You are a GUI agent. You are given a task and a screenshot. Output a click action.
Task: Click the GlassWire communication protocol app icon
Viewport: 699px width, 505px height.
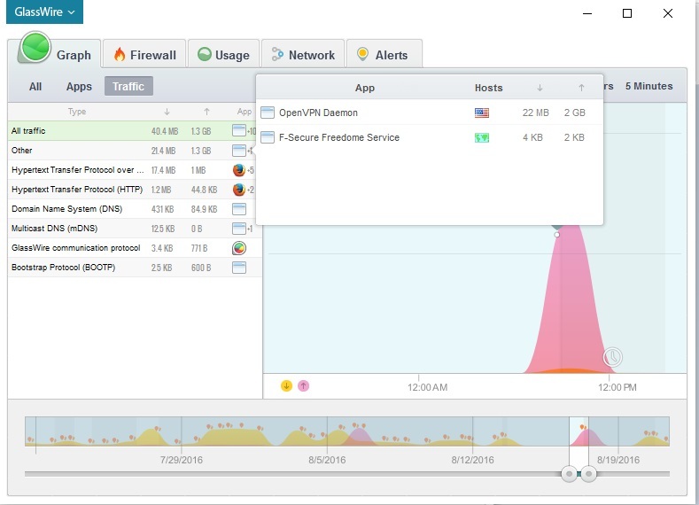(x=238, y=248)
